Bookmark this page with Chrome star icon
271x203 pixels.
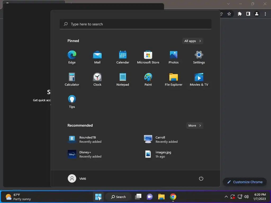point(229,14)
